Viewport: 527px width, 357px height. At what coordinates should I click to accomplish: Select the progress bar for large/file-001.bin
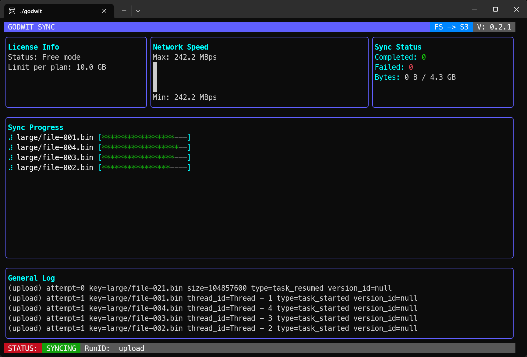click(x=145, y=137)
